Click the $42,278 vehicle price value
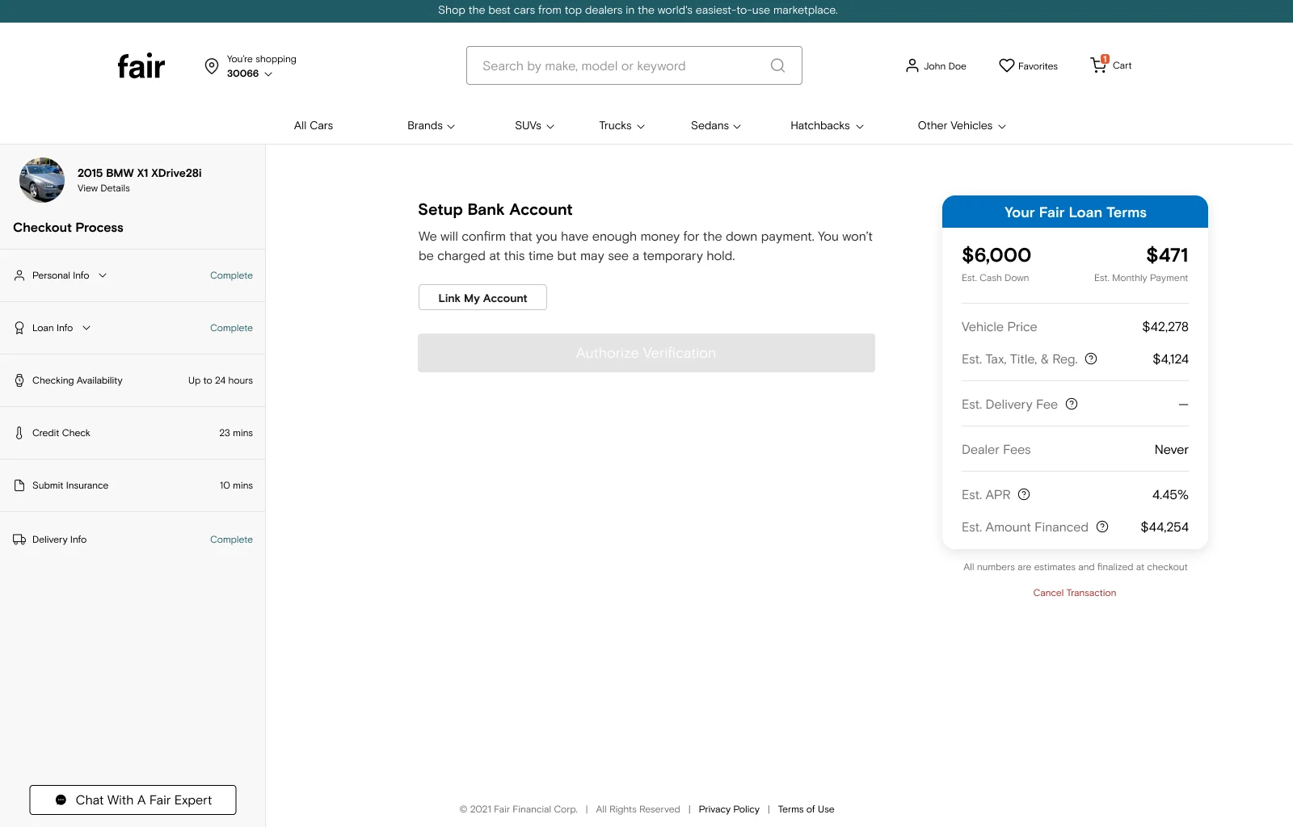 tap(1165, 327)
